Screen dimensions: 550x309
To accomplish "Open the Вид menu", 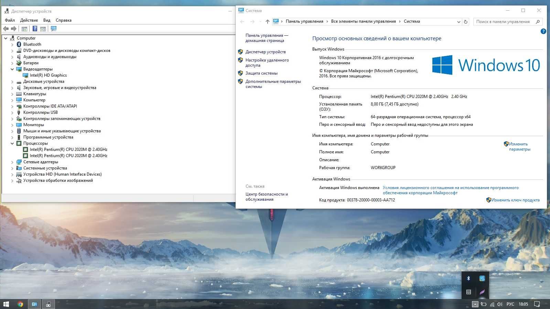I will pyautogui.click(x=47, y=20).
